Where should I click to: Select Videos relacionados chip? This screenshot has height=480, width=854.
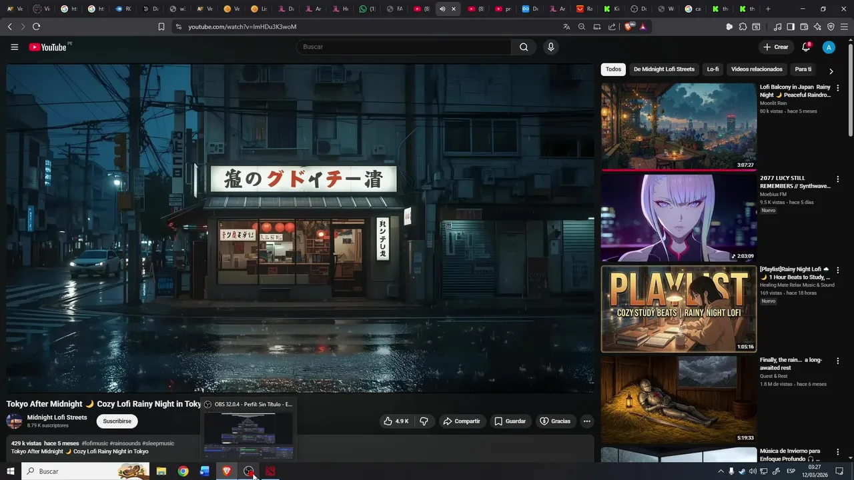pyautogui.click(x=757, y=69)
